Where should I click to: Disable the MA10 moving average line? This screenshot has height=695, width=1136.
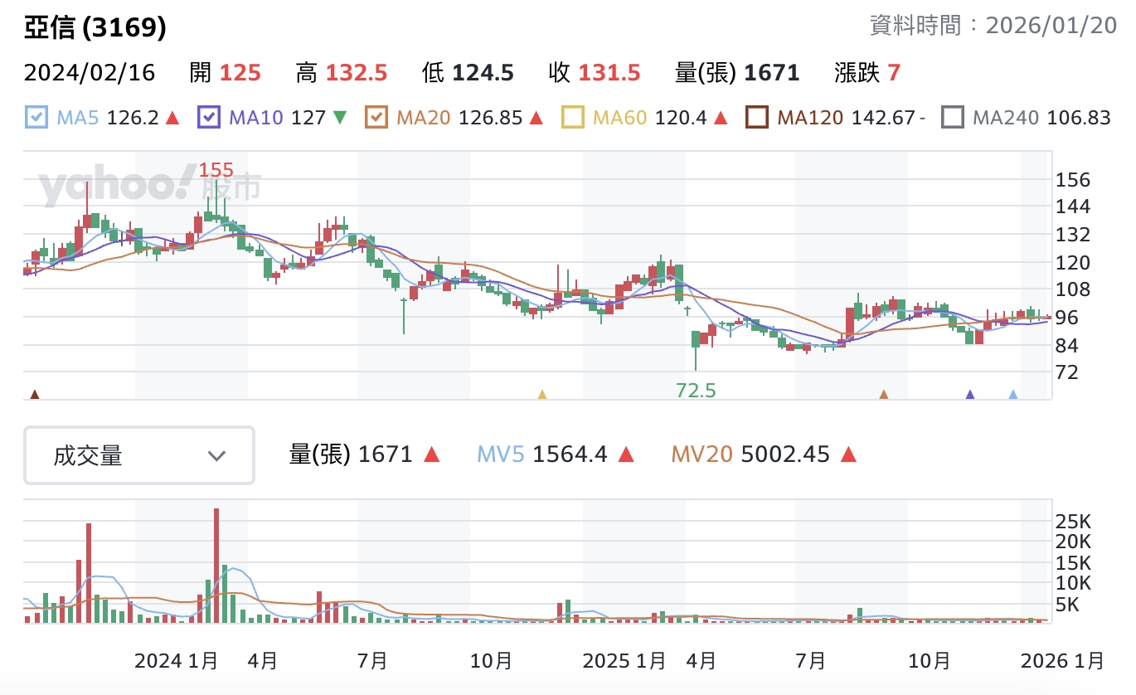point(209,118)
